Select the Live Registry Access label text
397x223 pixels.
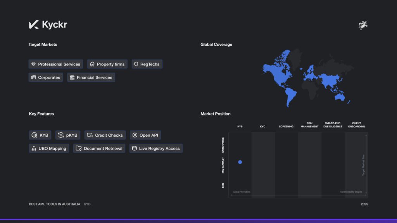point(159,148)
